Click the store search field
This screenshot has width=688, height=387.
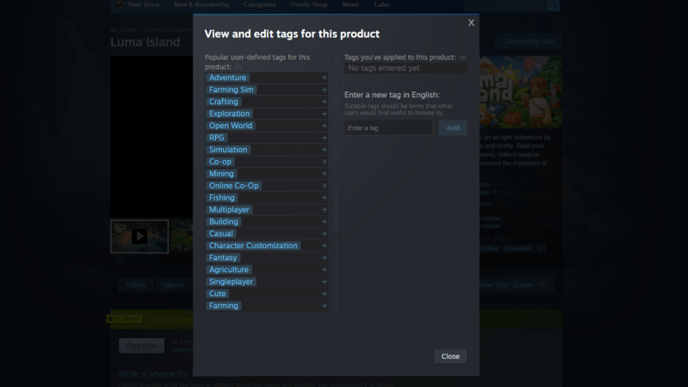(505, 5)
